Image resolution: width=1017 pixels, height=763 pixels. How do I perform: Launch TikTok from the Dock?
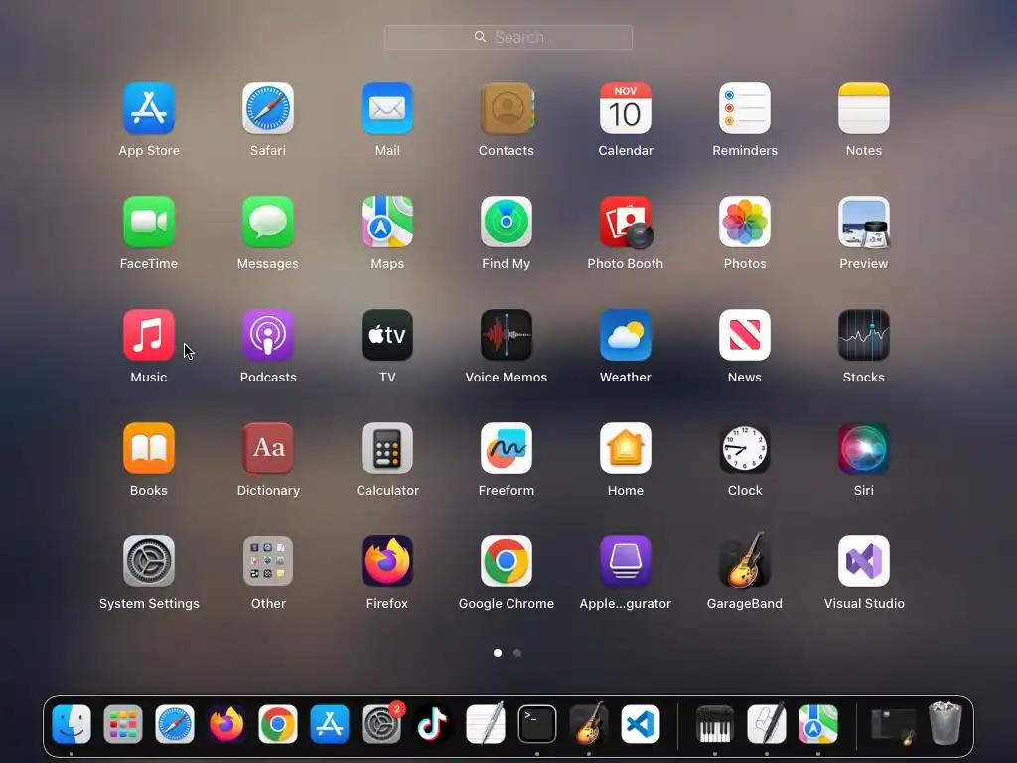click(433, 724)
